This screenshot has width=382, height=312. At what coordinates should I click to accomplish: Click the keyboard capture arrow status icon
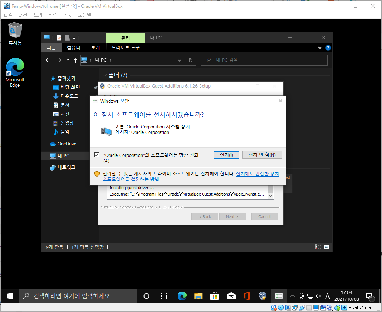344,308
